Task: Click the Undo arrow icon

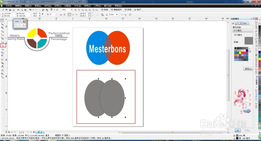Action: 30,10
